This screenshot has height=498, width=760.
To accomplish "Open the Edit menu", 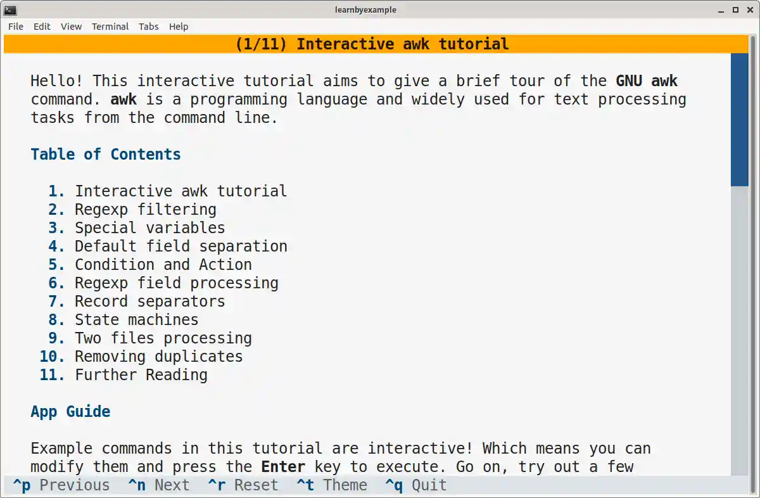I will [x=42, y=27].
